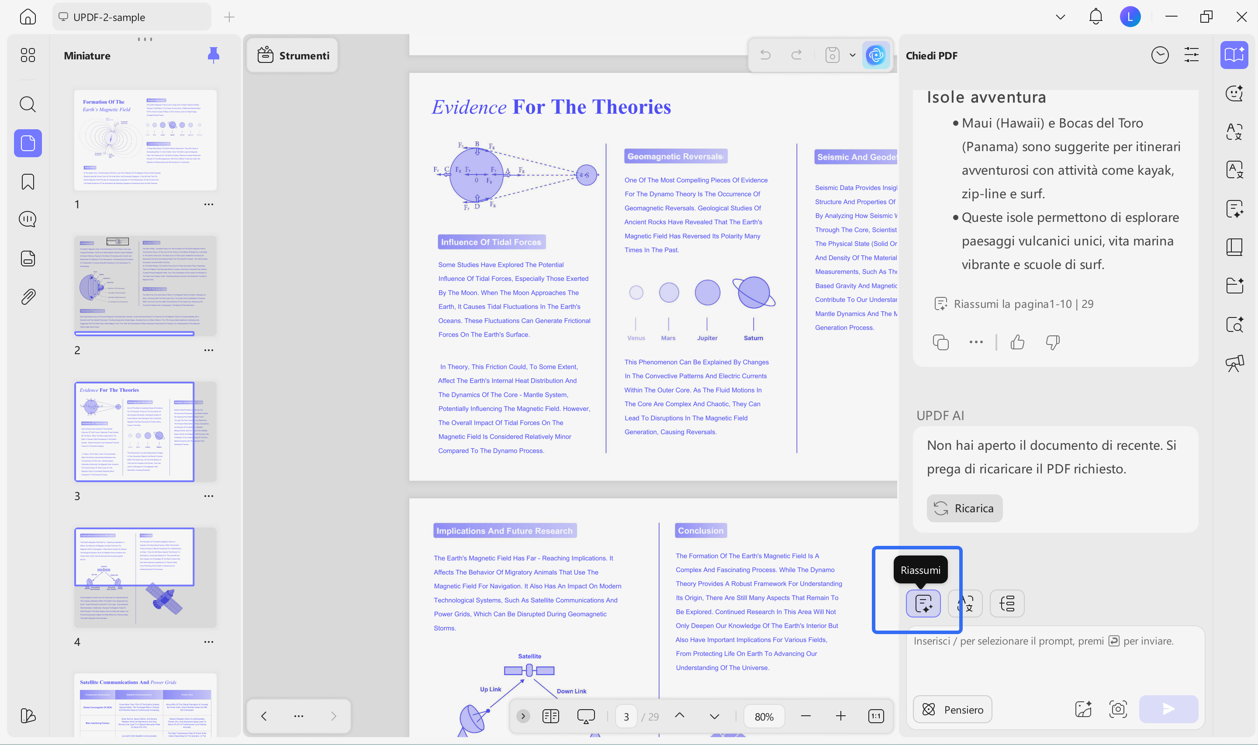Open the Strumenti tools menu
The height and width of the screenshot is (745, 1258).
(x=293, y=55)
